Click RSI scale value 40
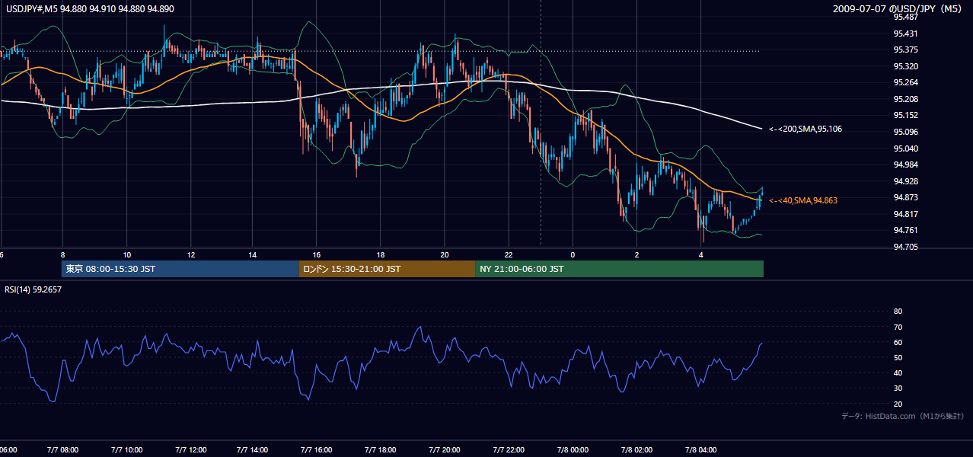The height and width of the screenshot is (457, 973). [x=898, y=372]
